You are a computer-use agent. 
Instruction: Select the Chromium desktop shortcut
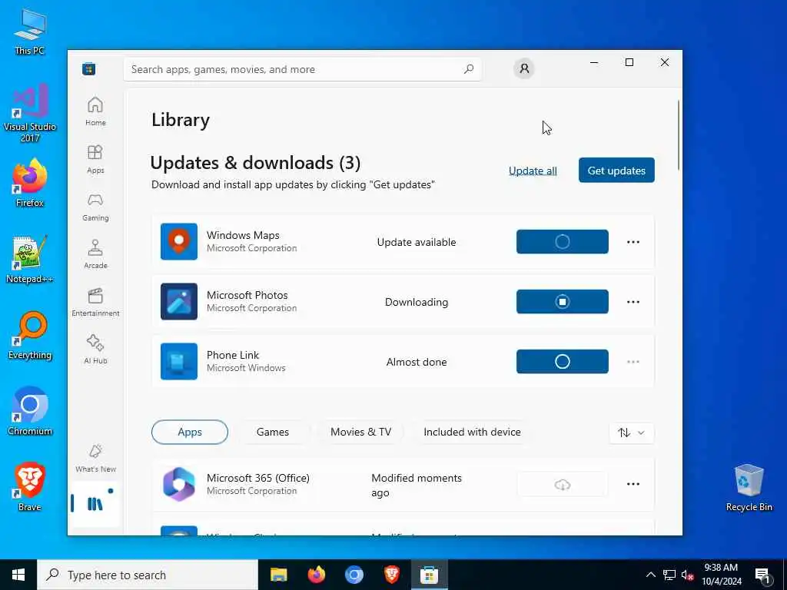[30, 412]
